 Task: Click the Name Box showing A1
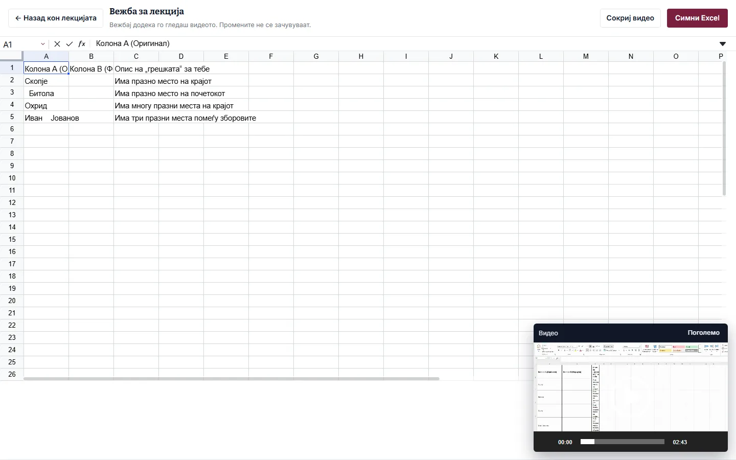point(19,44)
